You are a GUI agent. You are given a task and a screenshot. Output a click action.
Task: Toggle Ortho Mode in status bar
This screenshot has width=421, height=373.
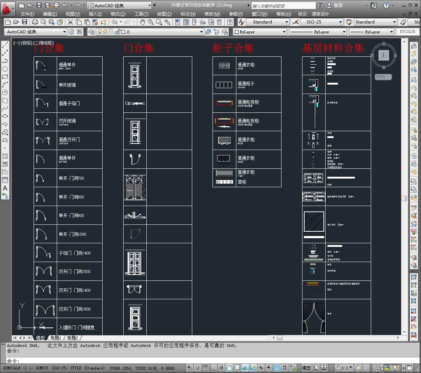pyautogui.click(x=213, y=368)
